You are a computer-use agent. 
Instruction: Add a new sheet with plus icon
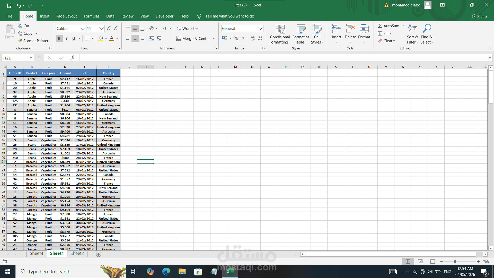tap(99, 254)
